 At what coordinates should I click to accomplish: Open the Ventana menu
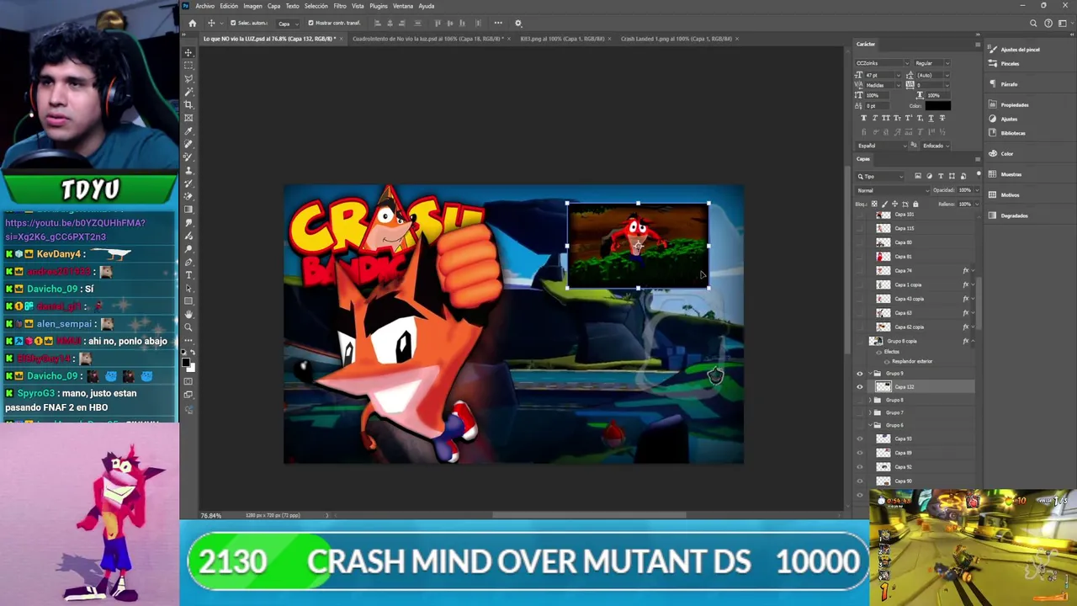point(402,6)
